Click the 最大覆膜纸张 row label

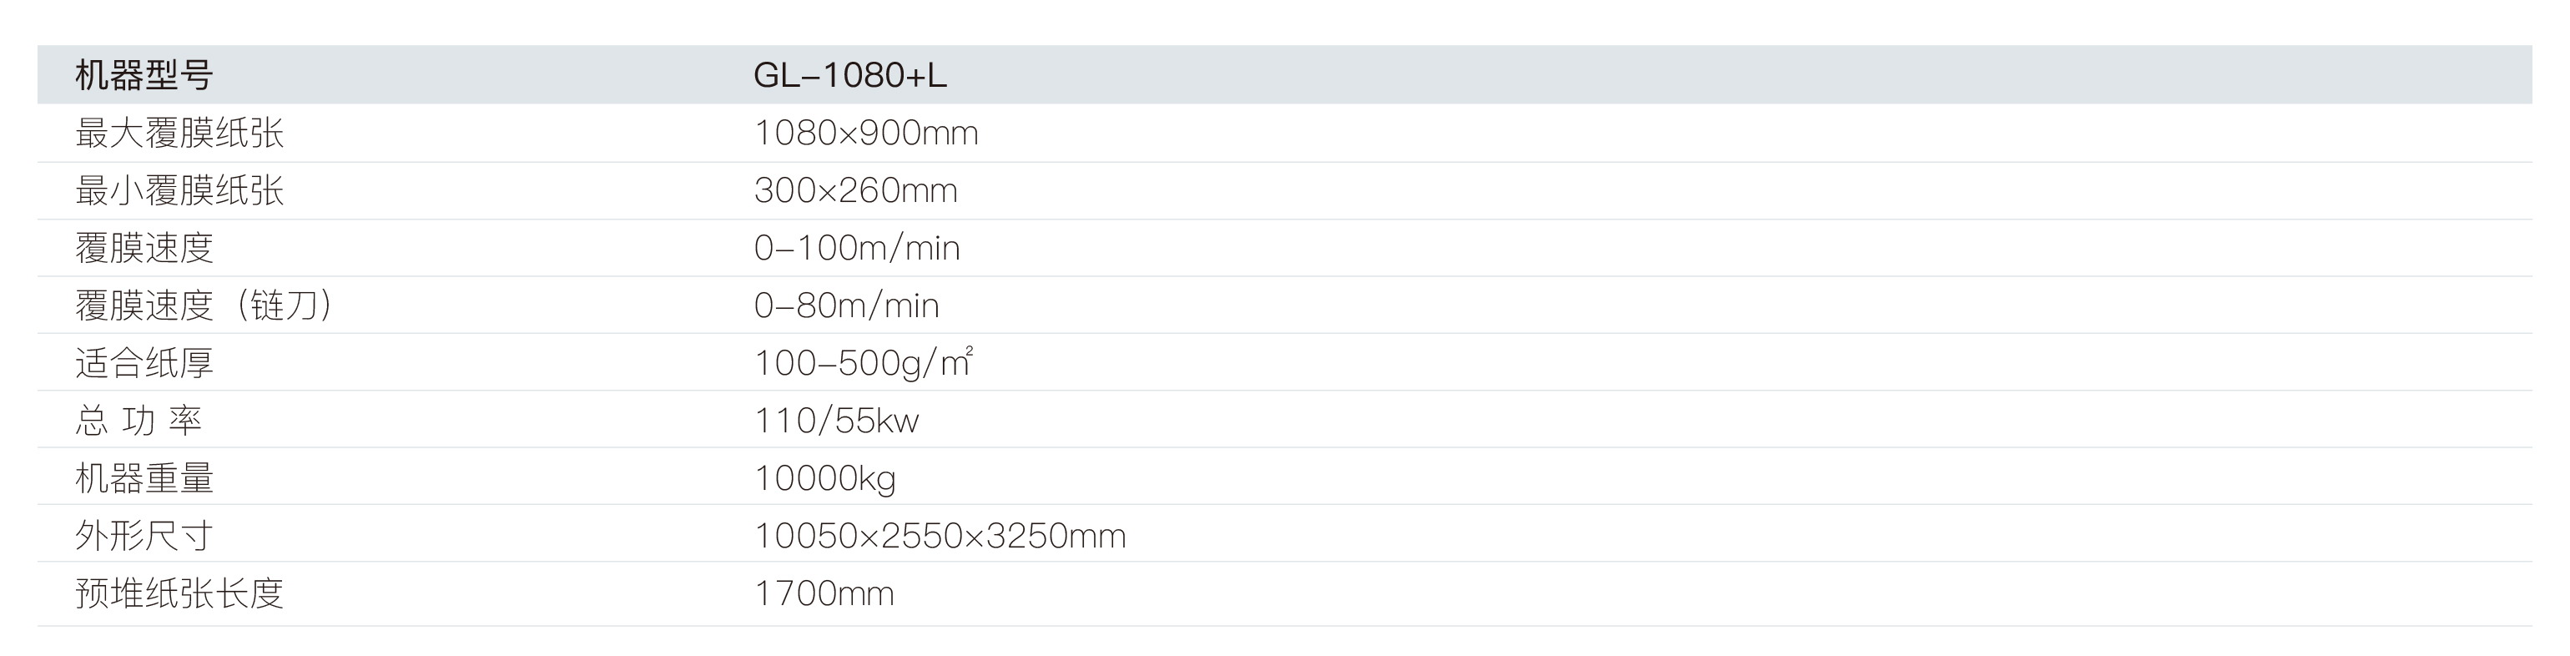pyautogui.click(x=179, y=133)
